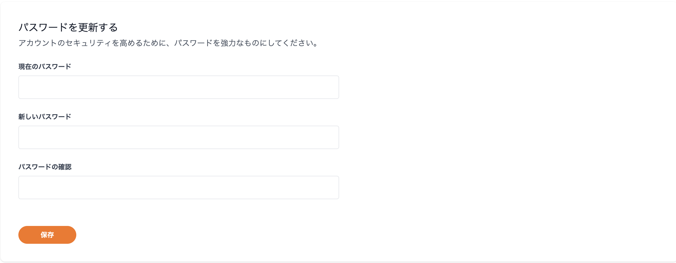The height and width of the screenshot is (263, 676).
Task: Focus the 新しいパスワード text box
Action: (x=178, y=137)
